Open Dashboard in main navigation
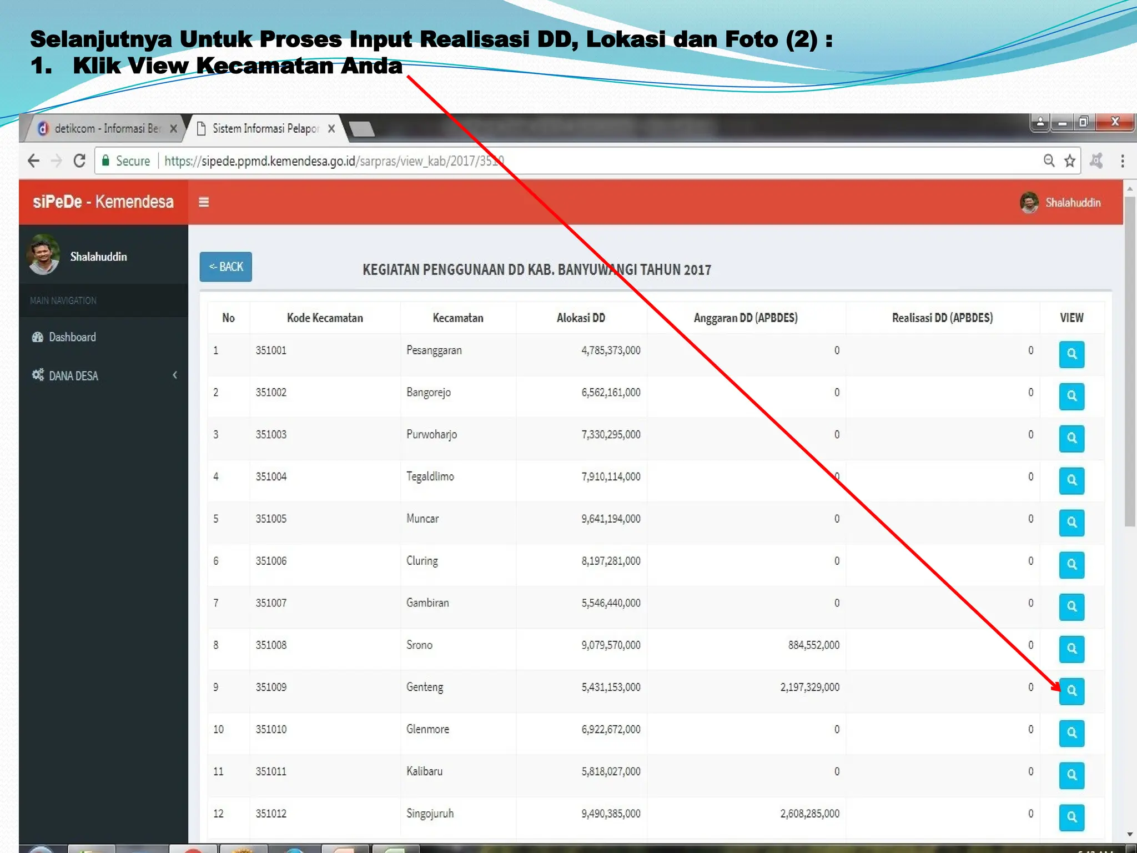Screen dimensions: 1137x853 point(72,337)
